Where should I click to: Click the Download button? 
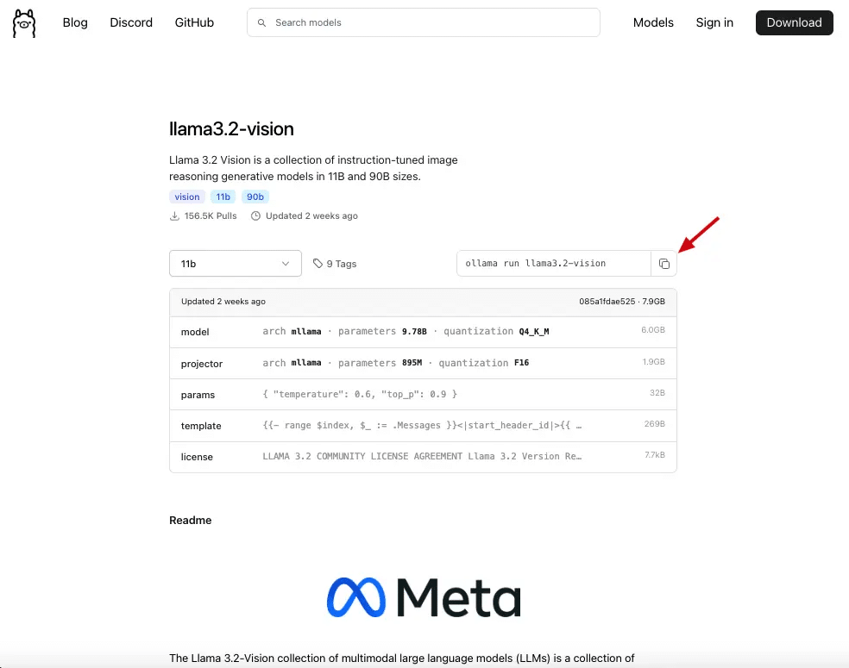click(795, 22)
